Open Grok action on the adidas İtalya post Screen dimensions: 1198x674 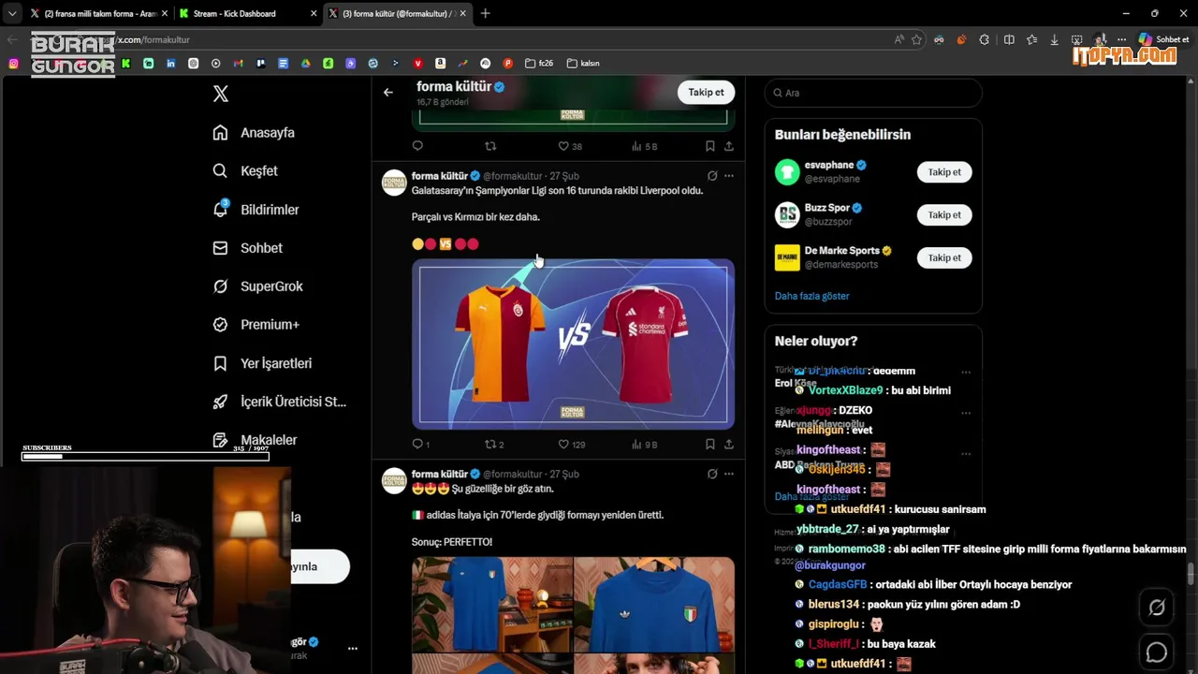click(x=712, y=475)
